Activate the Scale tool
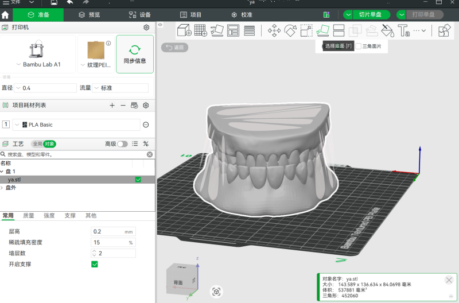 click(x=307, y=30)
